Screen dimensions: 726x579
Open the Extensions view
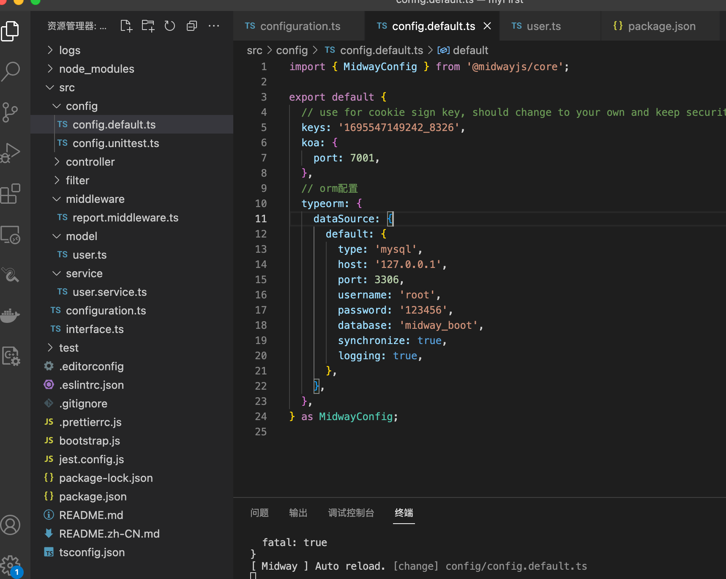[11, 194]
